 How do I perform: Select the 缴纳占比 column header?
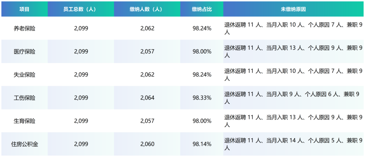pos(201,9)
